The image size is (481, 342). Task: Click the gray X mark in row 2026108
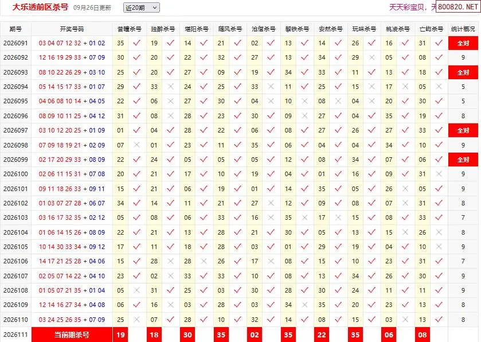point(137,290)
